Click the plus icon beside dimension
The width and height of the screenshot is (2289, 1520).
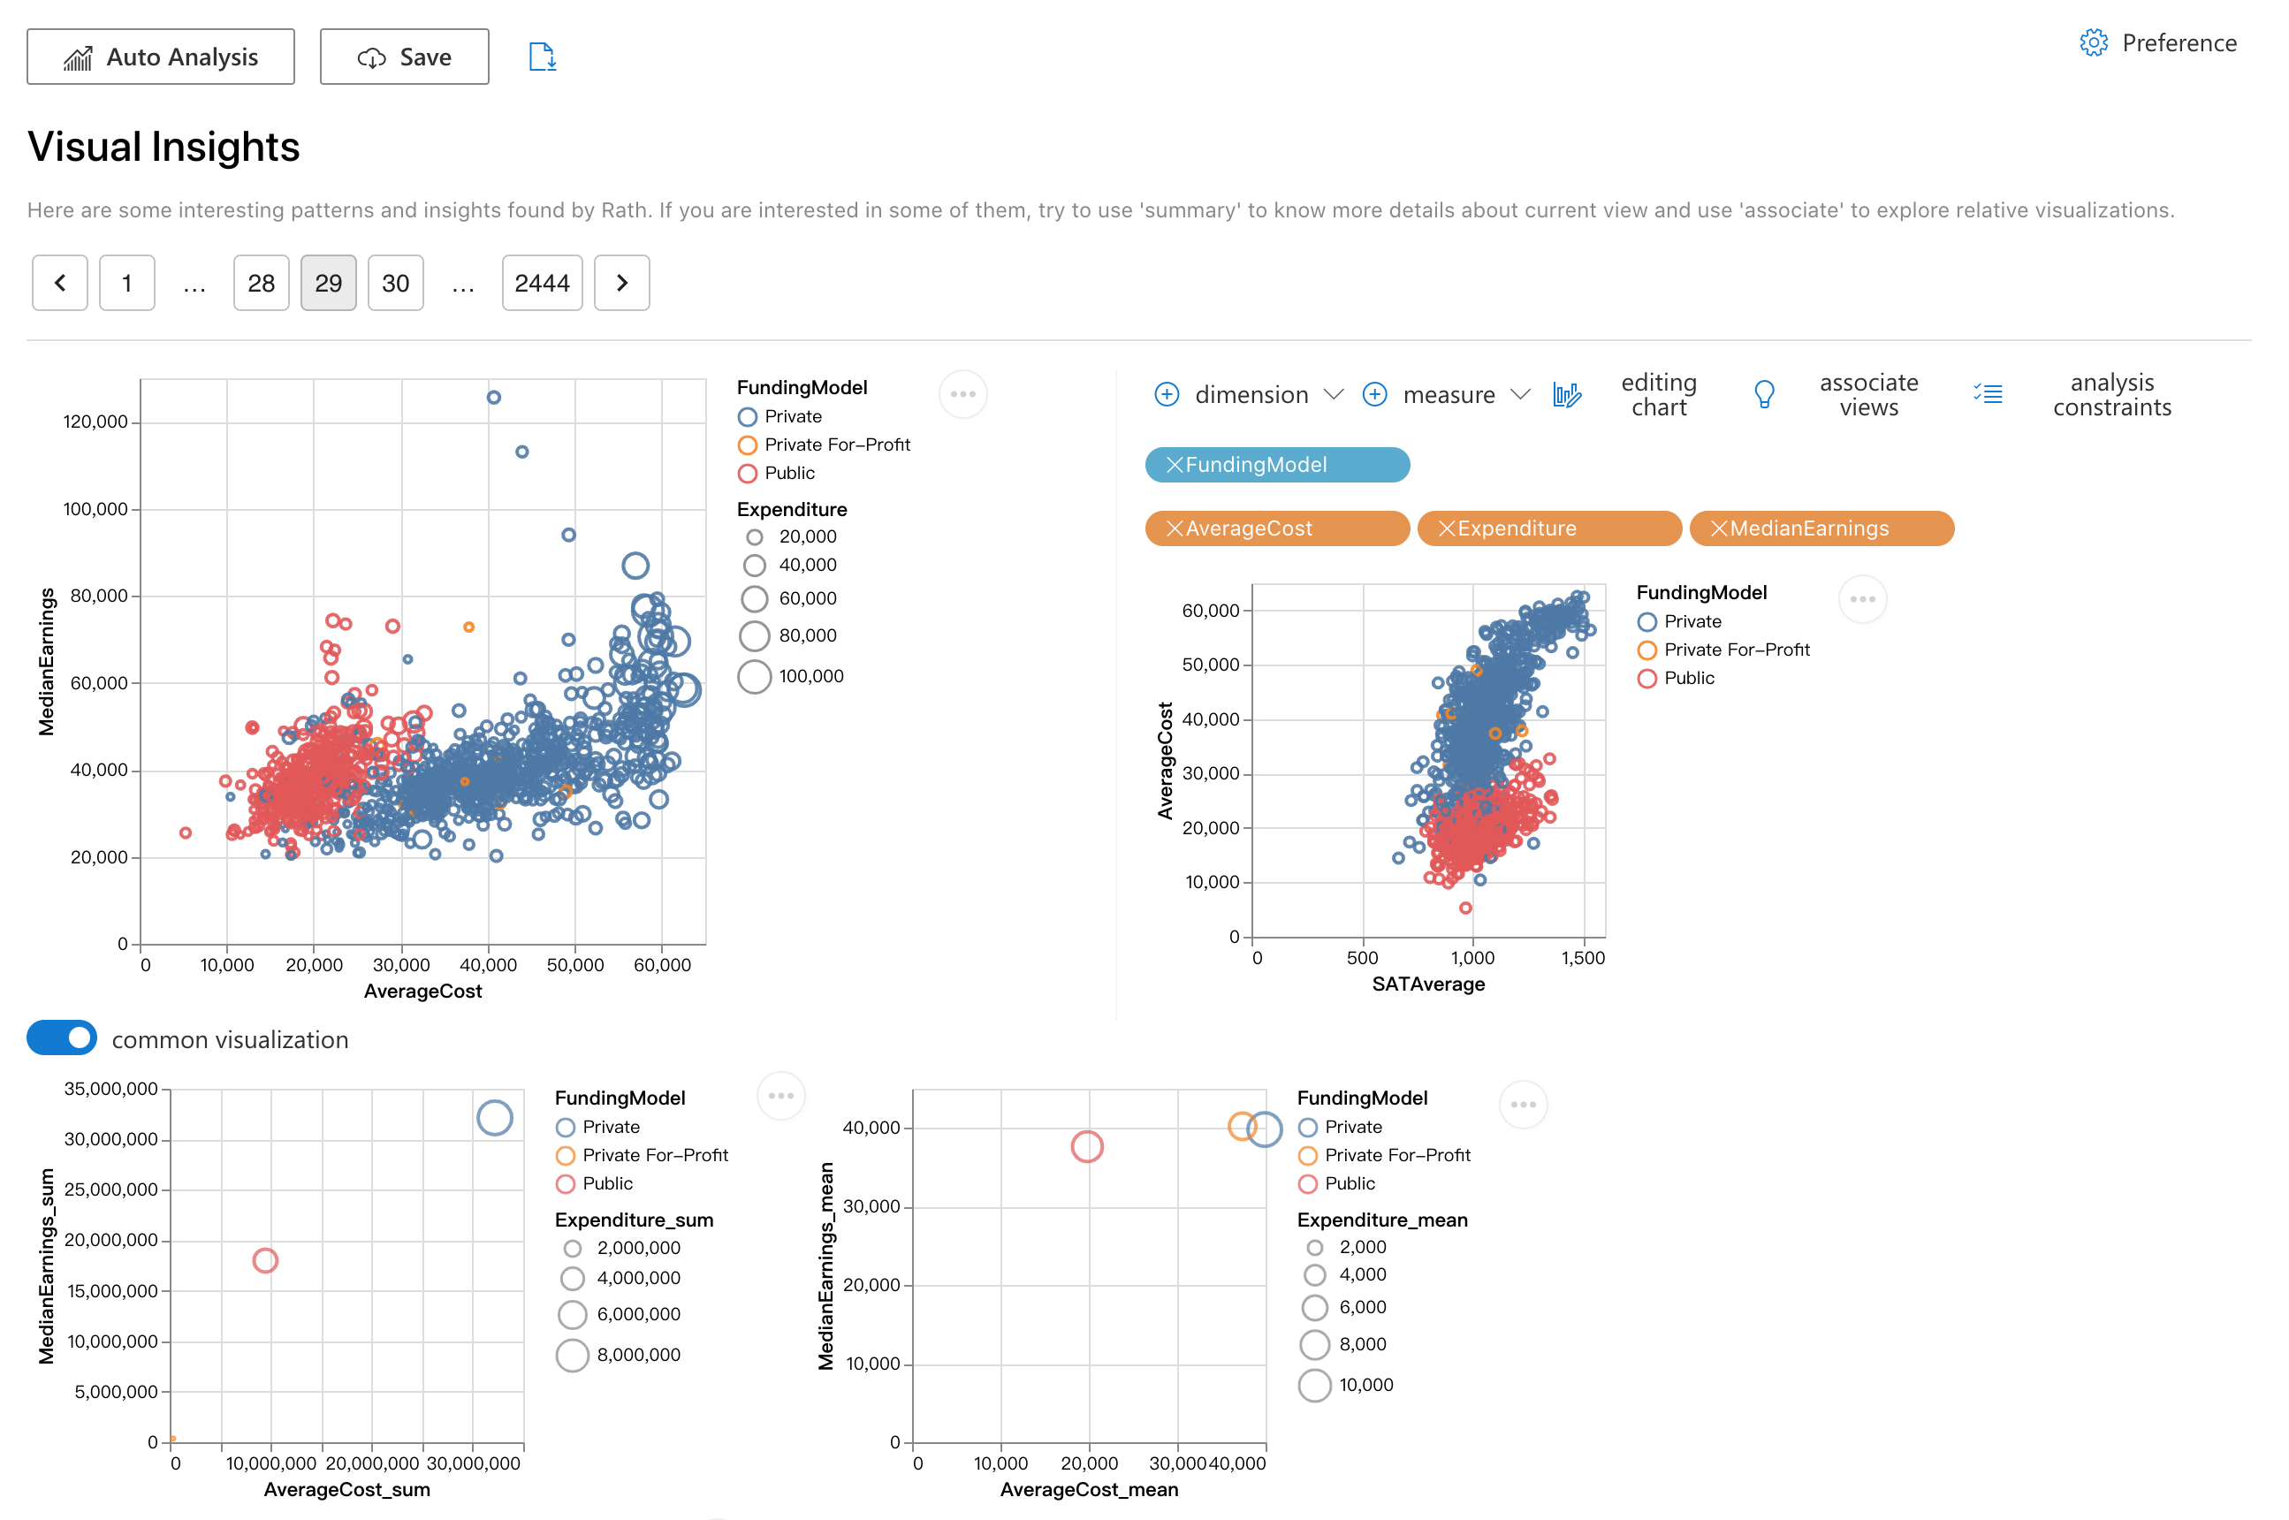pos(1167,394)
